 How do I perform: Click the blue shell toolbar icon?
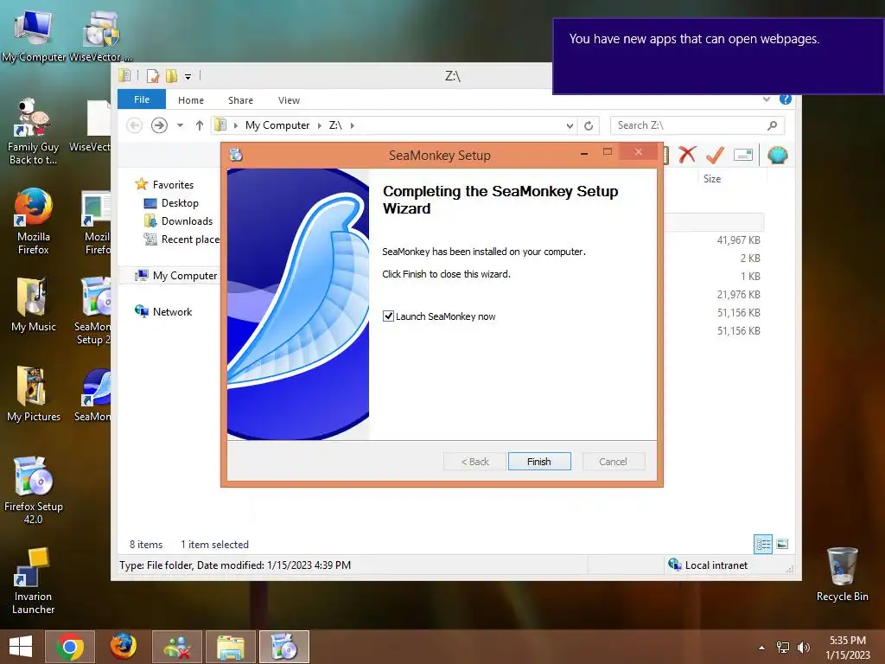tap(777, 155)
